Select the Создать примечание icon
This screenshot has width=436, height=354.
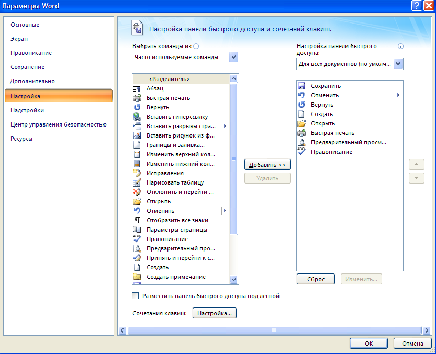(x=137, y=277)
